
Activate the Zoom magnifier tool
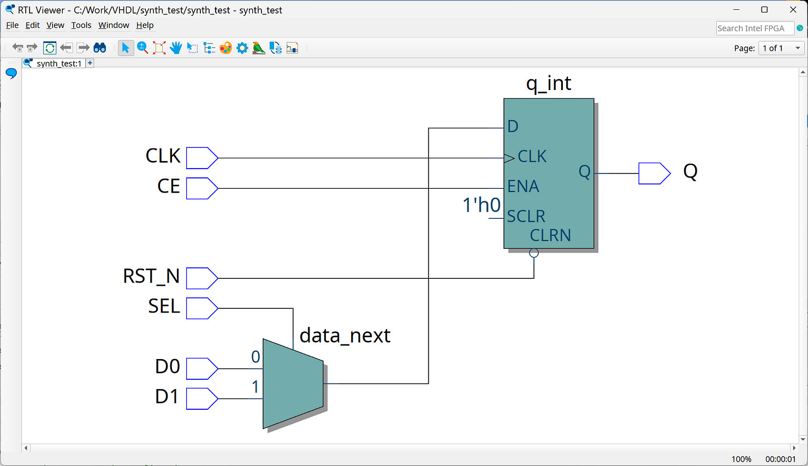(142, 48)
